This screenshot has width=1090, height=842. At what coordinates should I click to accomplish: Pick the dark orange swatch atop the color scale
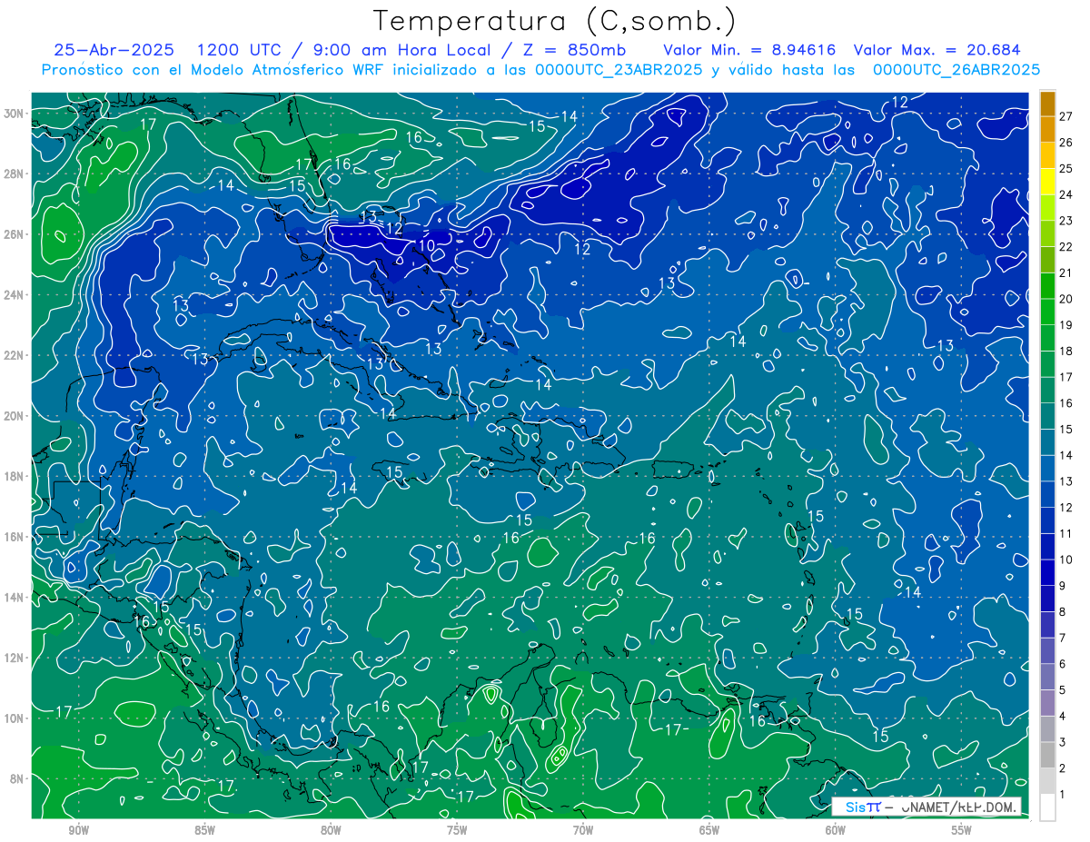click(1047, 103)
